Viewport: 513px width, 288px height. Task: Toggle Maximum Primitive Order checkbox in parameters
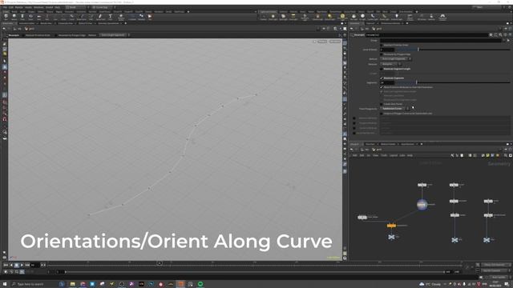pos(382,45)
